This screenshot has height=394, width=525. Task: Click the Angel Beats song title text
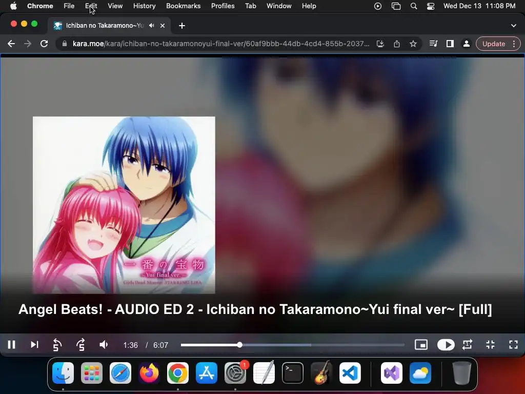tap(255, 309)
